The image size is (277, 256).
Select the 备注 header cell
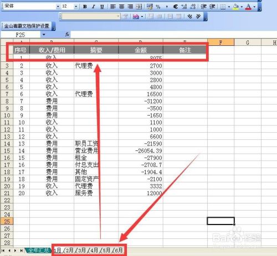coord(185,50)
